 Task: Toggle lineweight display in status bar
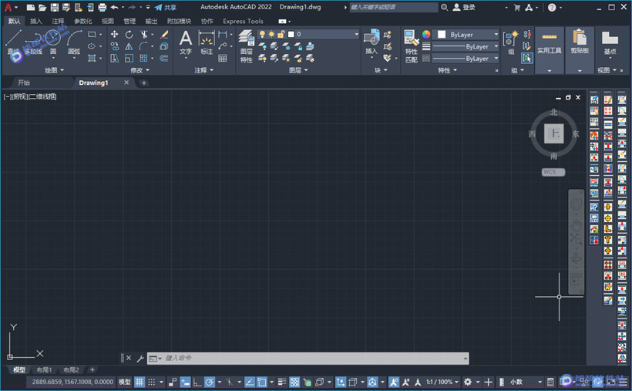(x=282, y=382)
